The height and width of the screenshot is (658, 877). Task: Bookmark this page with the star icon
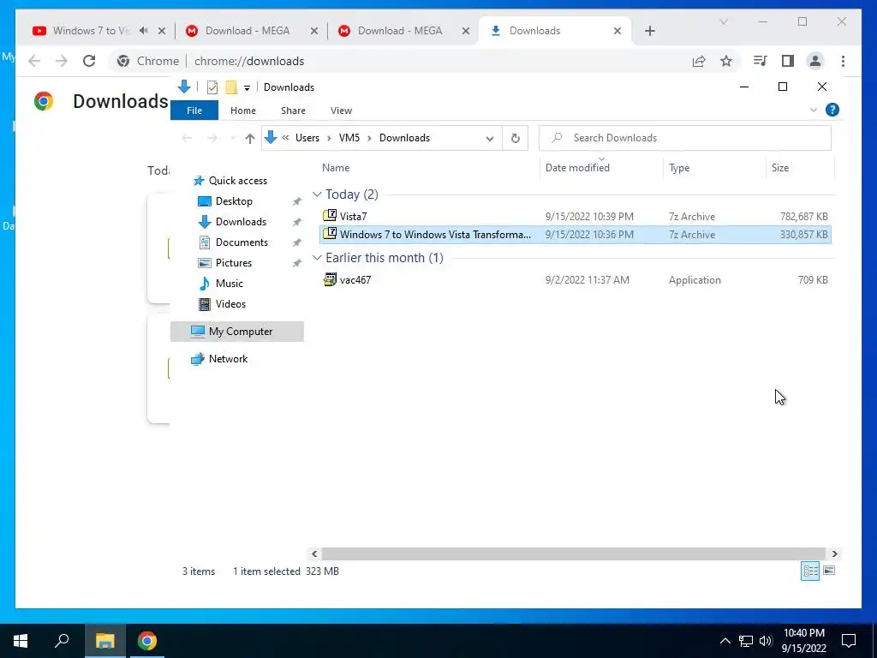(x=726, y=61)
